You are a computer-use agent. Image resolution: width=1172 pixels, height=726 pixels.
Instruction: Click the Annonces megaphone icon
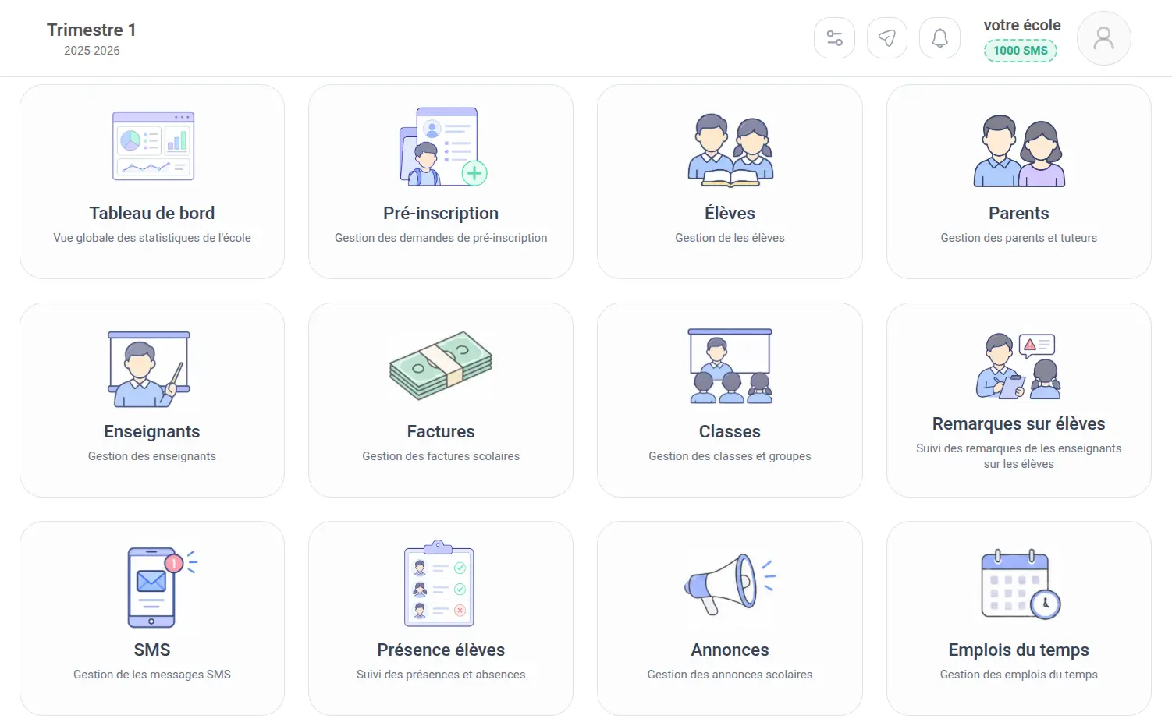(730, 584)
